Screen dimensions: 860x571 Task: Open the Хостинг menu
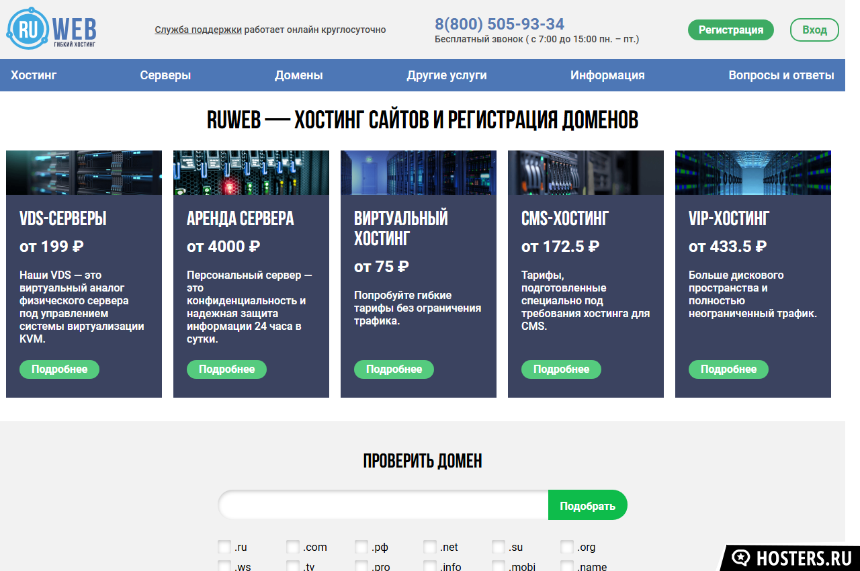[x=34, y=75]
